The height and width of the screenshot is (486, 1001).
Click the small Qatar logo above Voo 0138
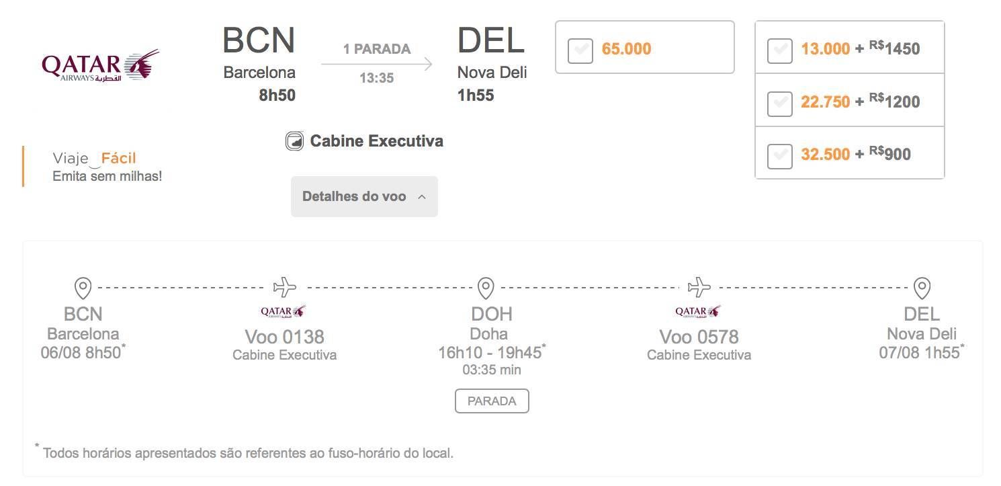coord(283,311)
